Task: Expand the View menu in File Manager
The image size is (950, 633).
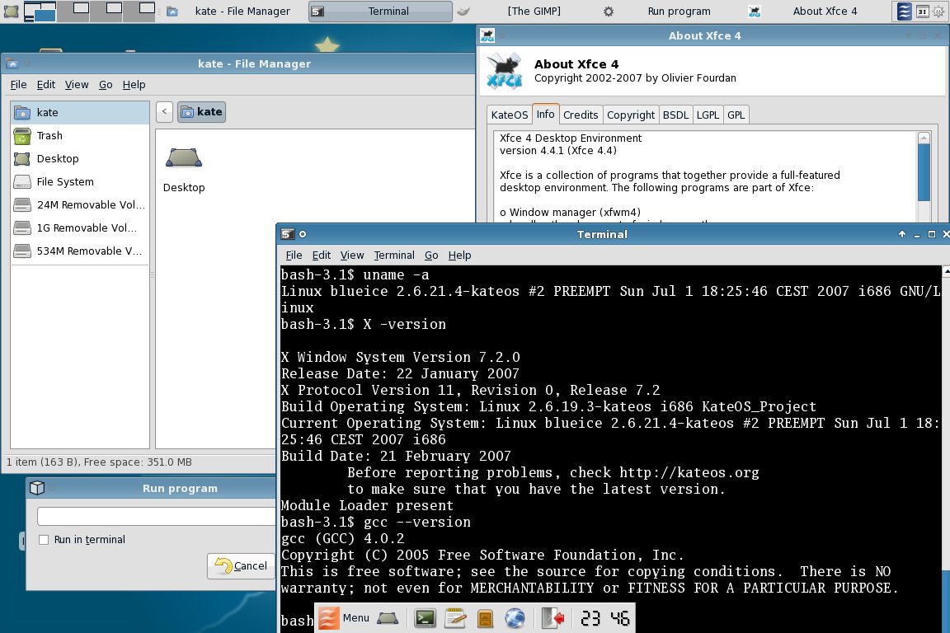Action: pos(77,85)
